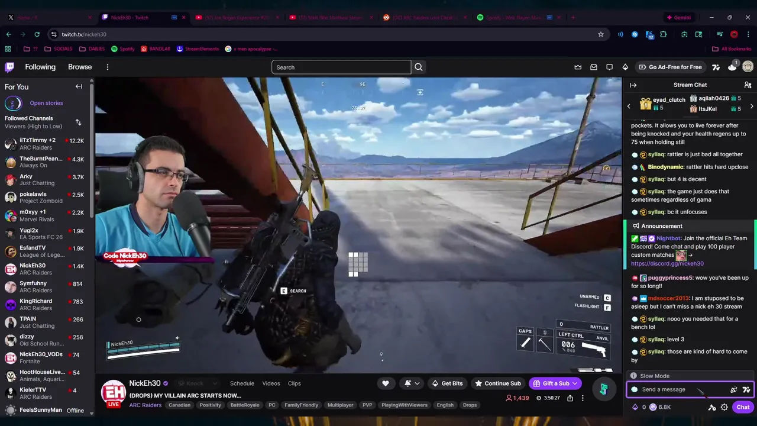Viewport: 757px width, 426px height.
Task: Select the Drops stream tag
Action: point(470,405)
